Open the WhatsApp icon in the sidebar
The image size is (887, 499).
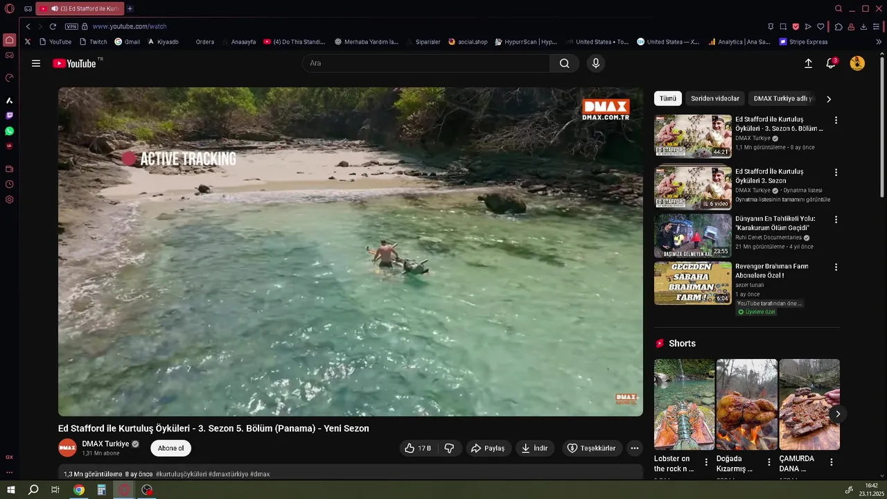click(10, 131)
